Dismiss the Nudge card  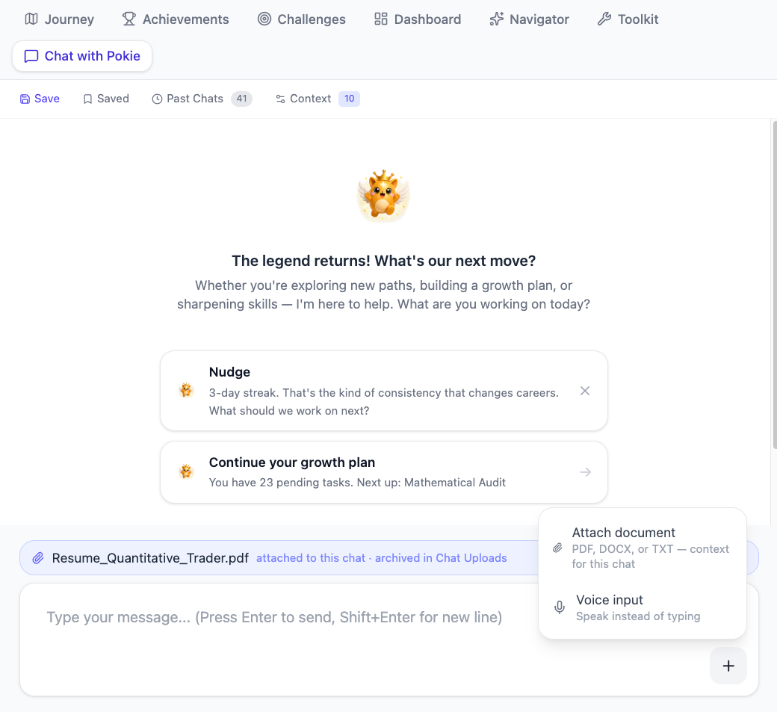[x=585, y=391]
